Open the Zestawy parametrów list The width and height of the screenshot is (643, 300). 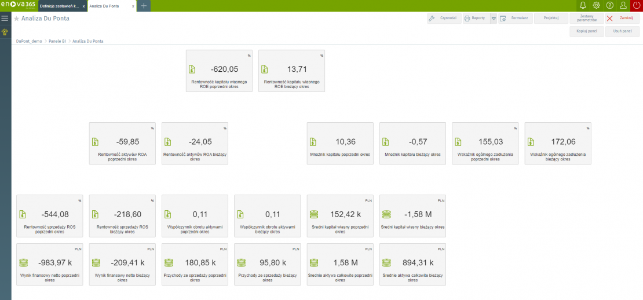pos(586,19)
